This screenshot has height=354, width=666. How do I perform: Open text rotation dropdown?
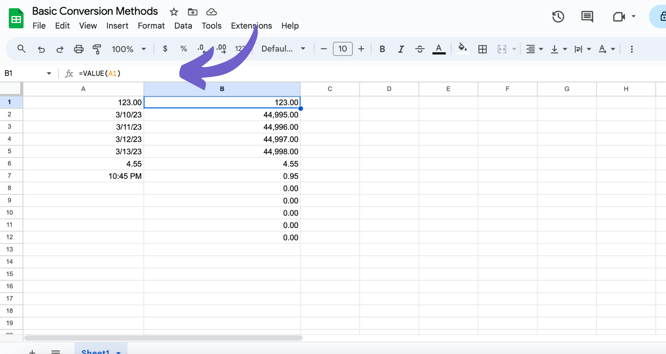[607, 49]
